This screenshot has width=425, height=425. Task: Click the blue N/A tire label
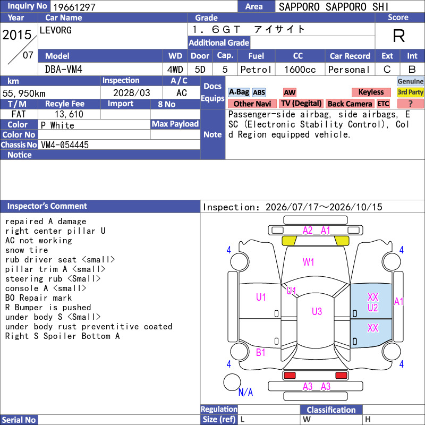click(x=245, y=392)
